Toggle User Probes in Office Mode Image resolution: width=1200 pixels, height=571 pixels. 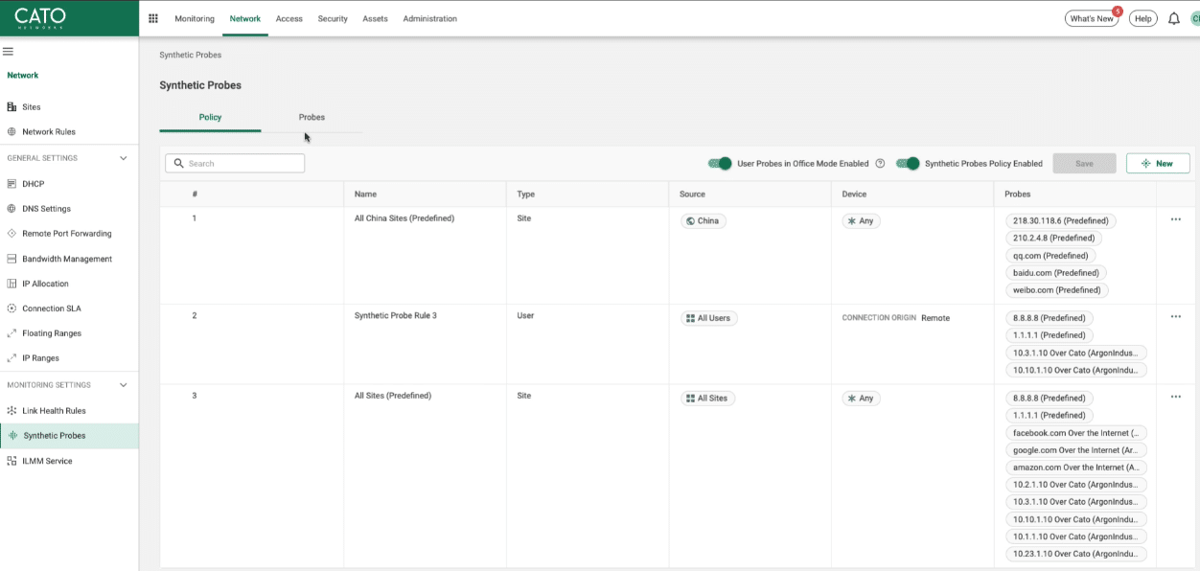pyautogui.click(x=720, y=164)
